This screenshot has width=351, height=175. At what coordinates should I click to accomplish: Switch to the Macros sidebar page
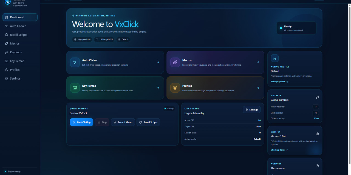pos(20,43)
